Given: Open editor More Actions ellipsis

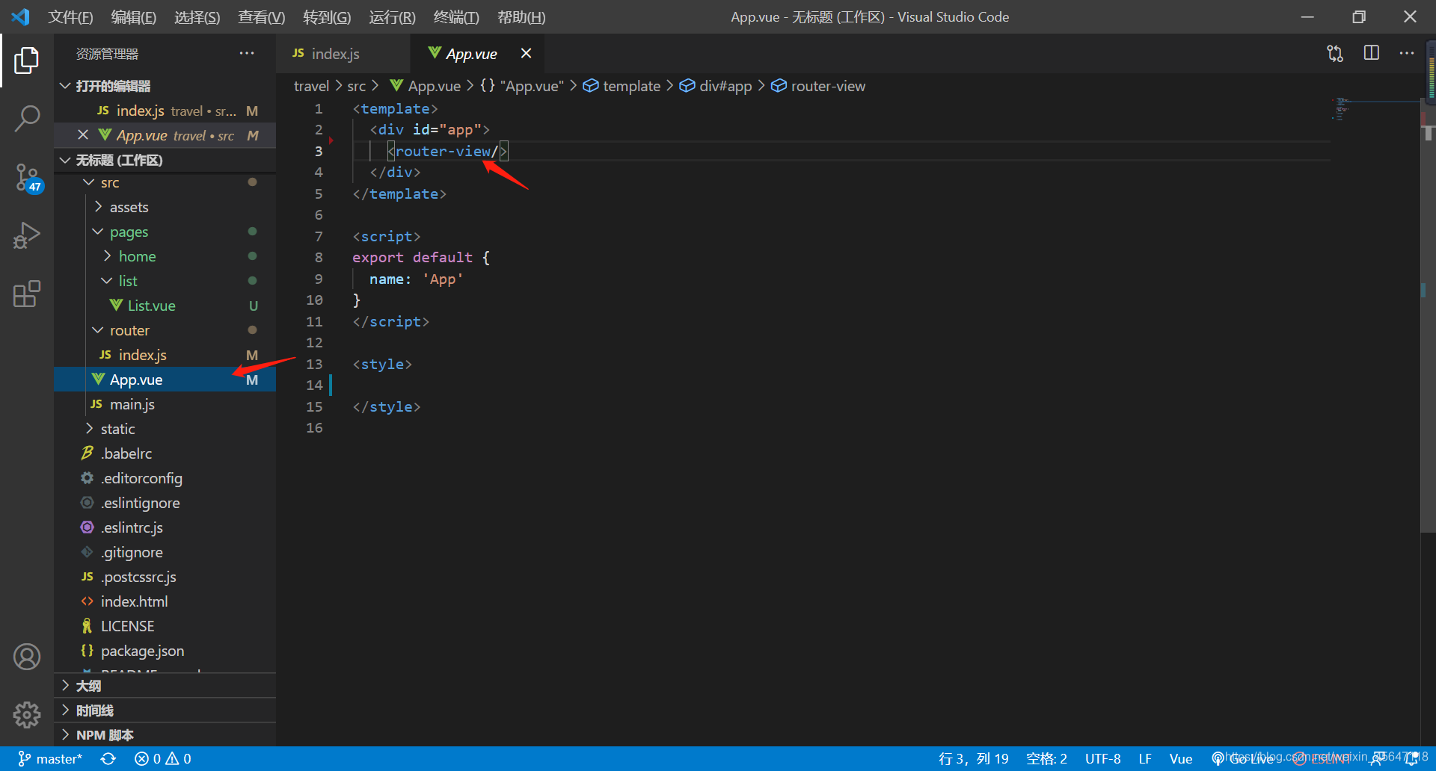Looking at the screenshot, I should (1407, 53).
